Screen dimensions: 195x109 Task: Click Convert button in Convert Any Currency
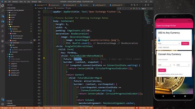pyautogui.click(x=162, y=70)
